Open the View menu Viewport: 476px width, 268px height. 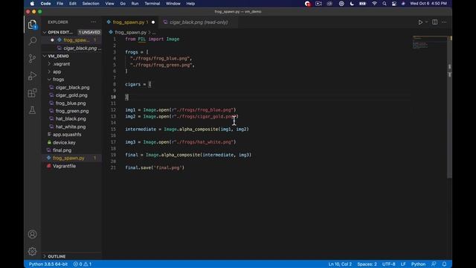[109, 4]
